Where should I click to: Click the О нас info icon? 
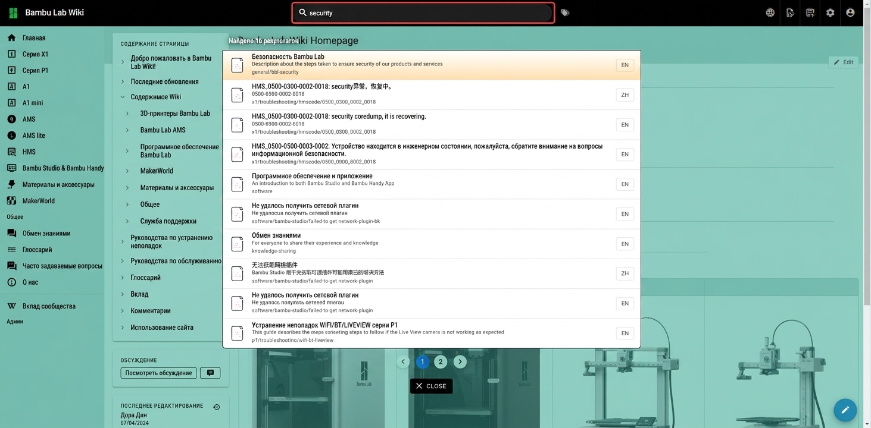(11, 282)
